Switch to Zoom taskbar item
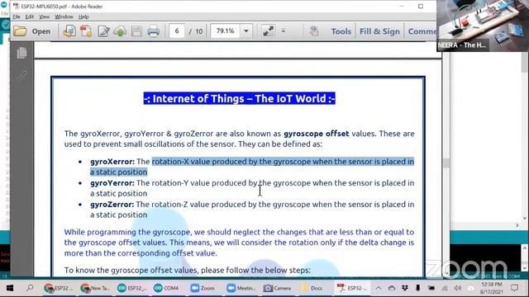This screenshot has width=529, height=297. click(203, 288)
